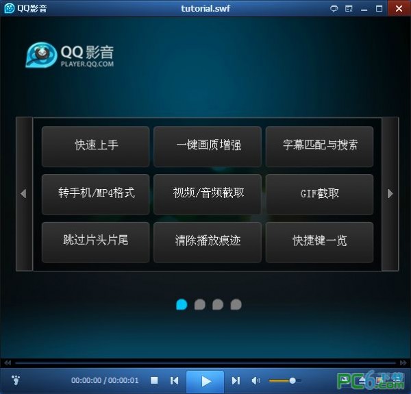
Task: Click the 快捷键一览 tile
Action: 319,242
